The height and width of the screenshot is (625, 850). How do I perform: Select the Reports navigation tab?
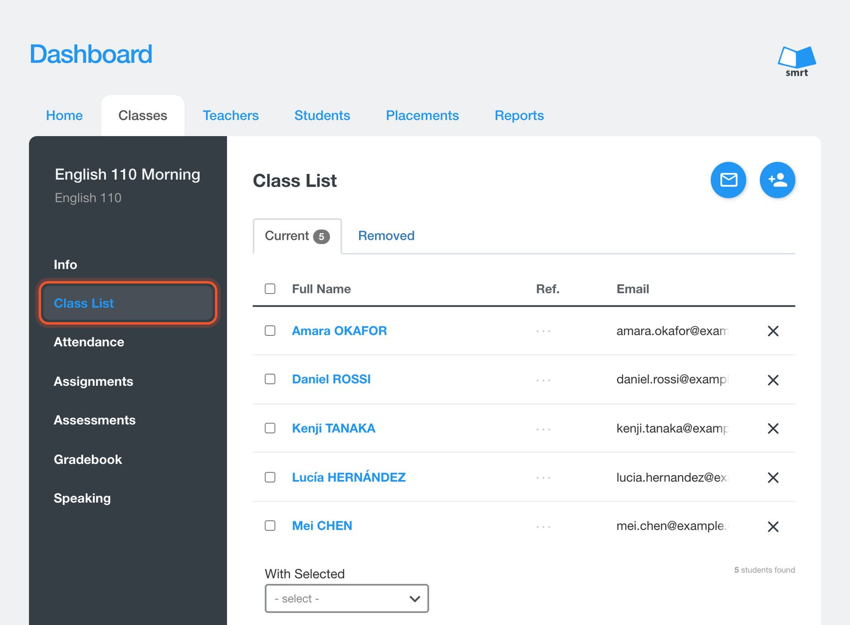(519, 115)
